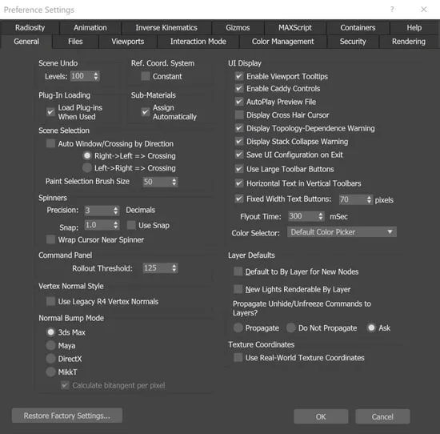Click the Snap value input field

point(98,225)
